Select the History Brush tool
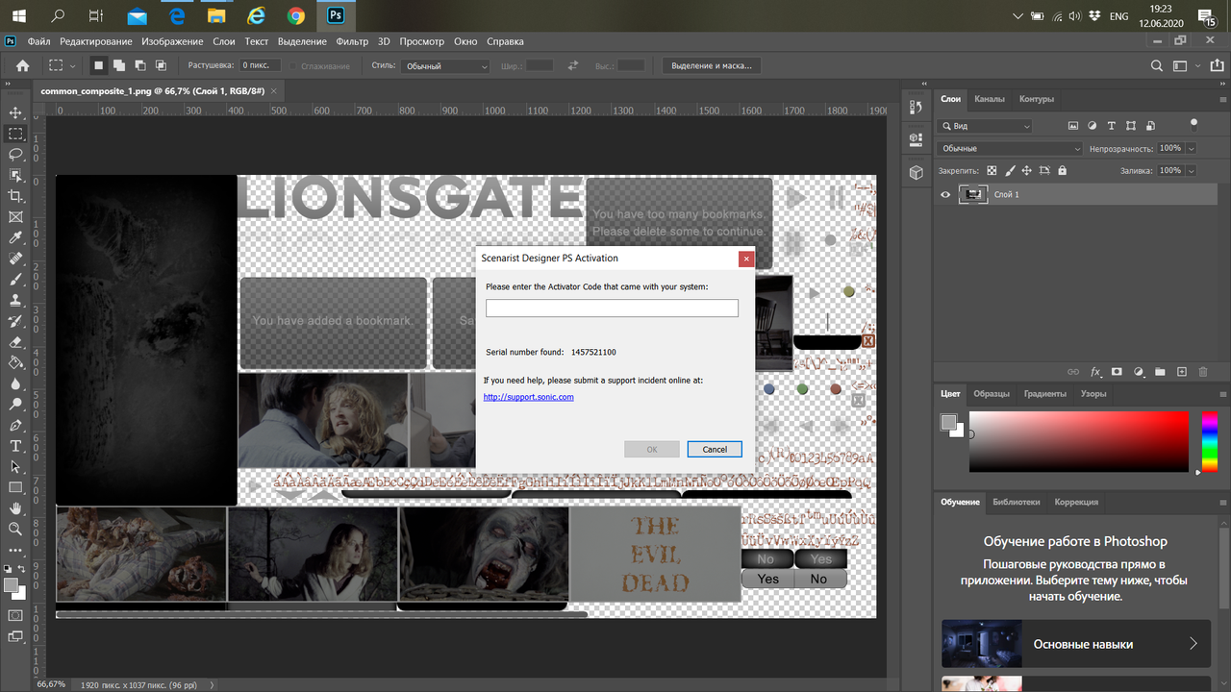 (15, 321)
